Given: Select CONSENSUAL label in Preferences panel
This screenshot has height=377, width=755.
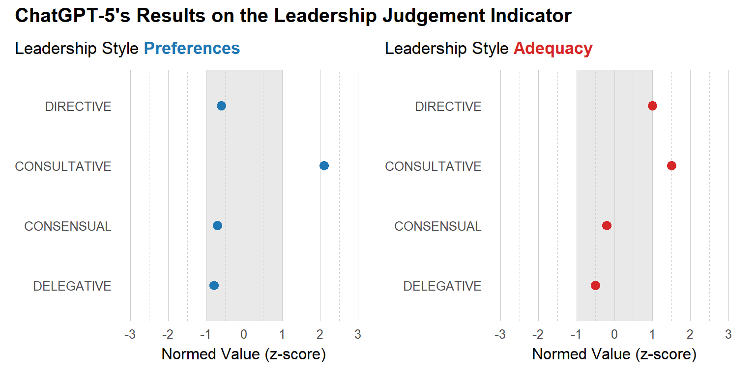Looking at the screenshot, I should tap(68, 226).
